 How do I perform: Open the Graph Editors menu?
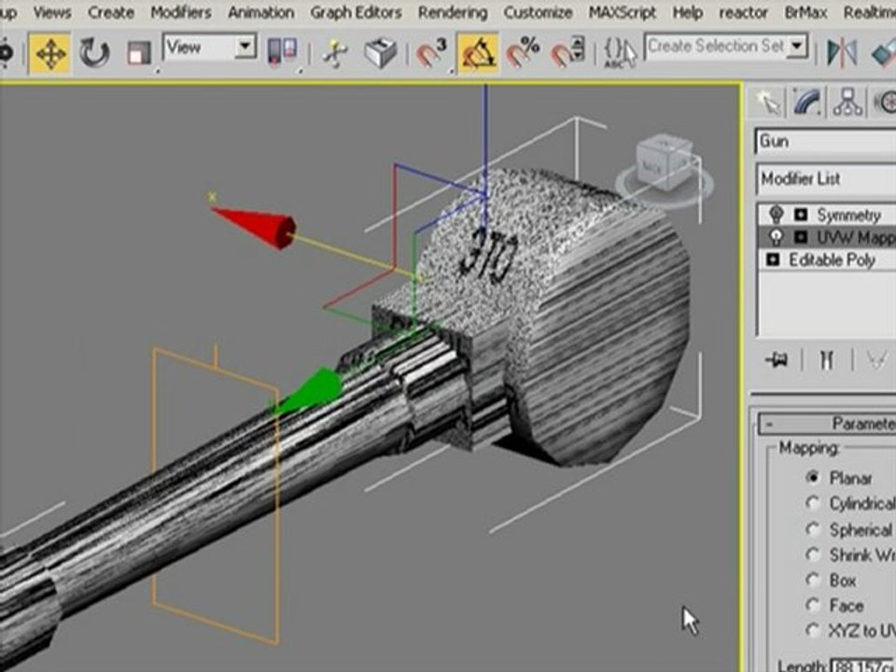(356, 12)
